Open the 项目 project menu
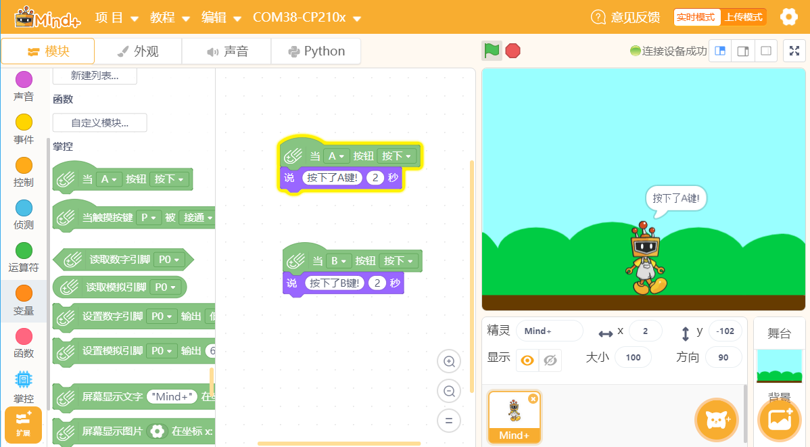 (117, 18)
